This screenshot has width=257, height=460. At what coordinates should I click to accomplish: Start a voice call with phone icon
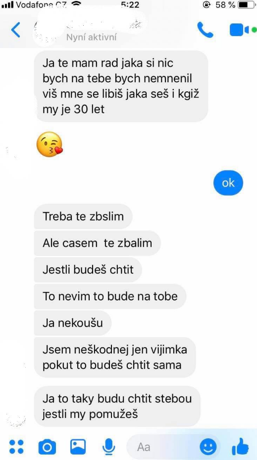pyautogui.click(x=205, y=30)
